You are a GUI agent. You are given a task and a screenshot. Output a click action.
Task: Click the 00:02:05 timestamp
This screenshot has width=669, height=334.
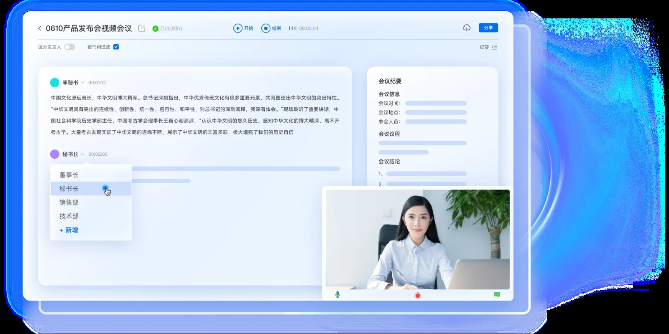98,154
